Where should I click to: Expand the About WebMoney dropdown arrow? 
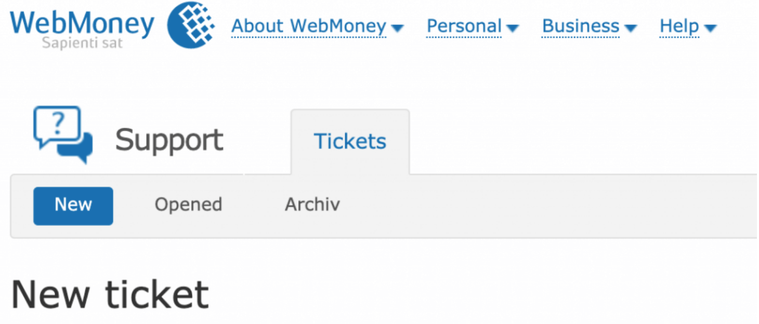pos(397,28)
